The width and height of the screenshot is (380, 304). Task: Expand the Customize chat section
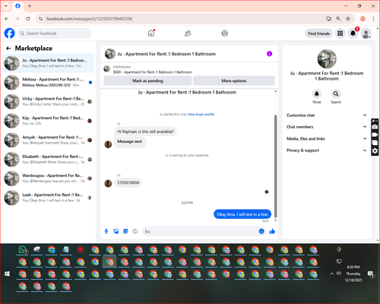pyautogui.click(x=327, y=116)
